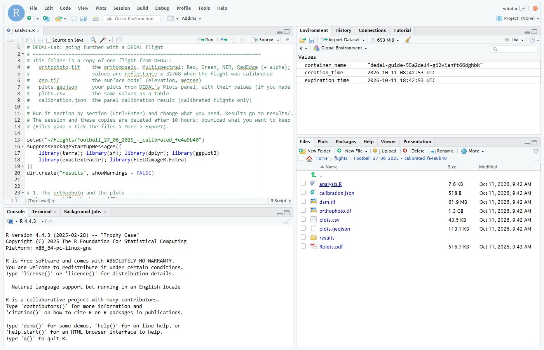Click the Project: (None) selector
The width and height of the screenshot is (544, 350).
point(518,18)
